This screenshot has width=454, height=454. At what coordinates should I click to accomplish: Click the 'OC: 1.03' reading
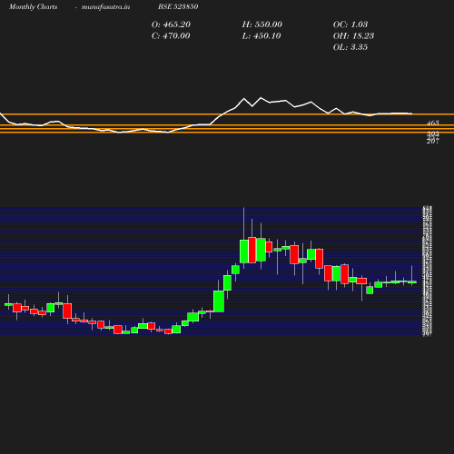(350, 25)
